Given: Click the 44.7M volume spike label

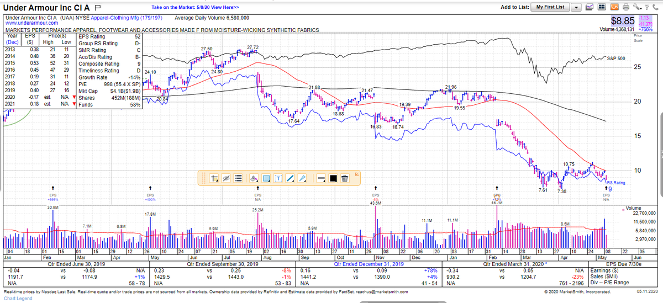Looking at the screenshot, I should (x=498, y=203).
